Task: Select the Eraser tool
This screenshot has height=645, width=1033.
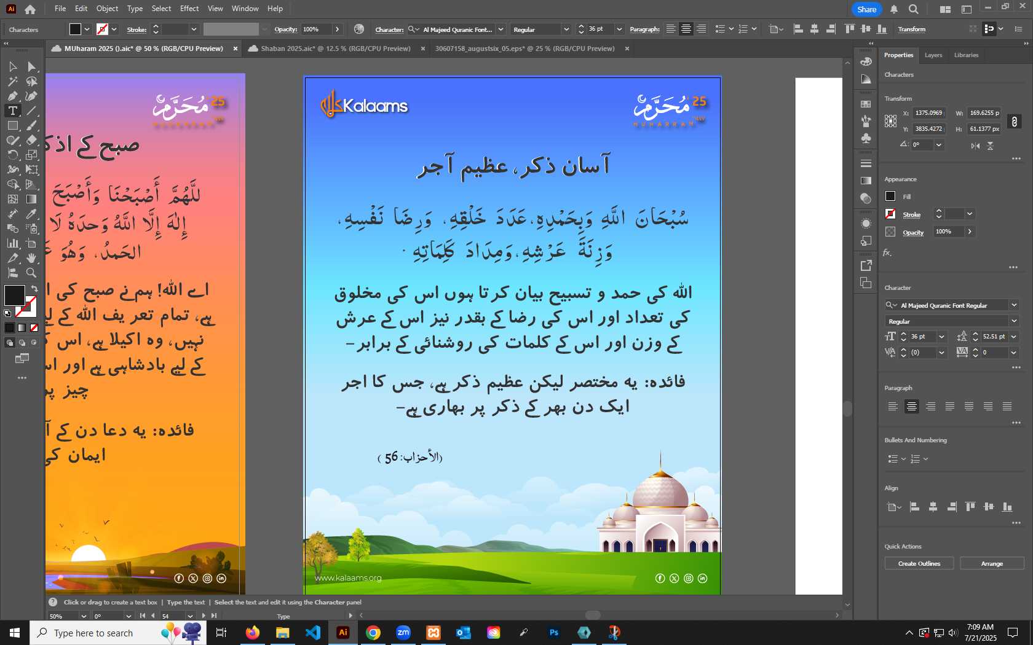Action: pos(31,140)
